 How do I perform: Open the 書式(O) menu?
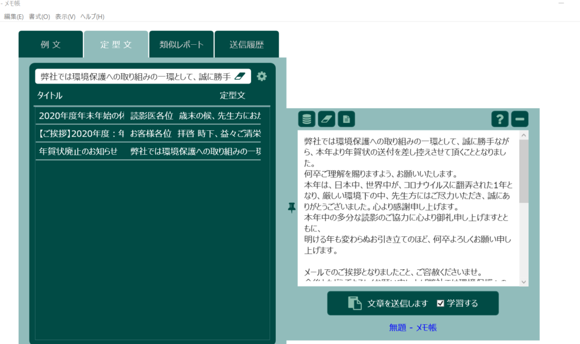coord(39,16)
